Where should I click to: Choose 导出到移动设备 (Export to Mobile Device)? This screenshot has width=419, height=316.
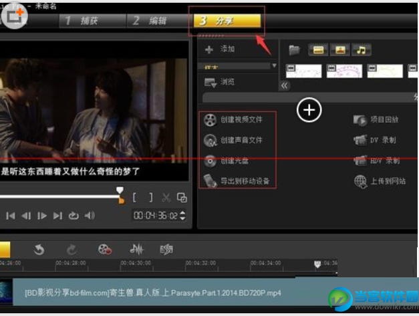pos(237,181)
